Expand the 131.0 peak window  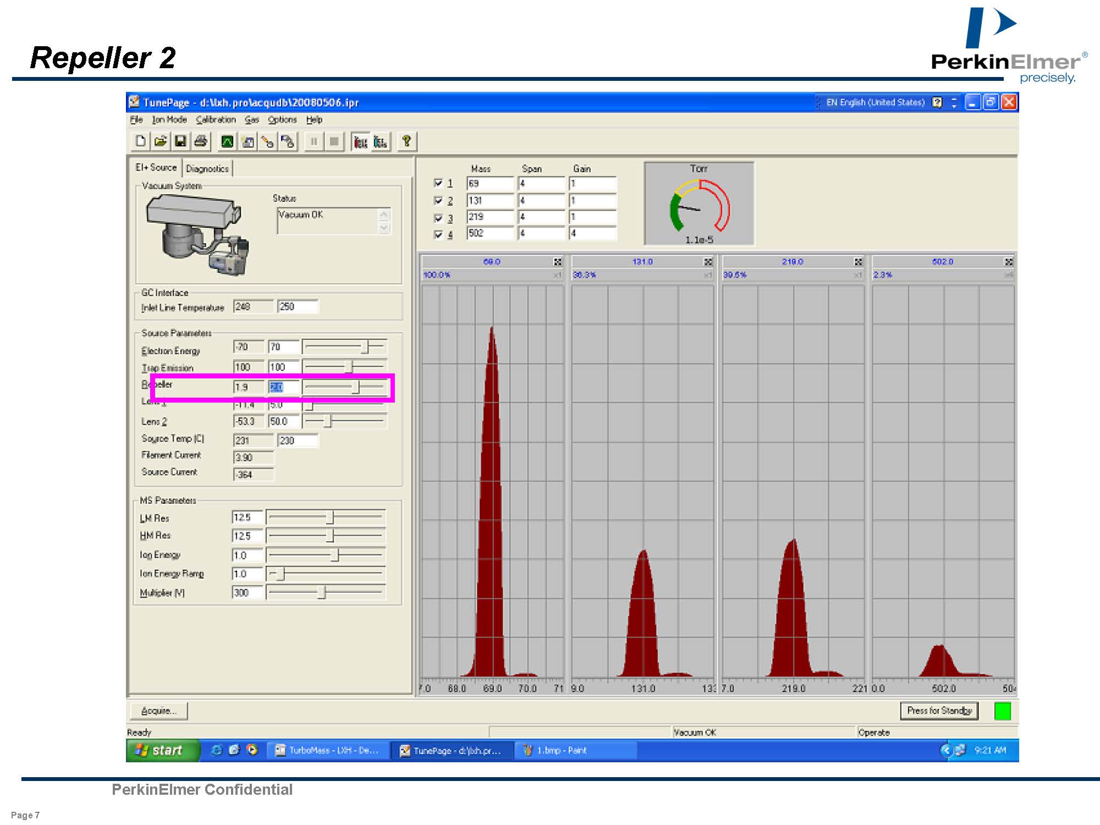708,262
